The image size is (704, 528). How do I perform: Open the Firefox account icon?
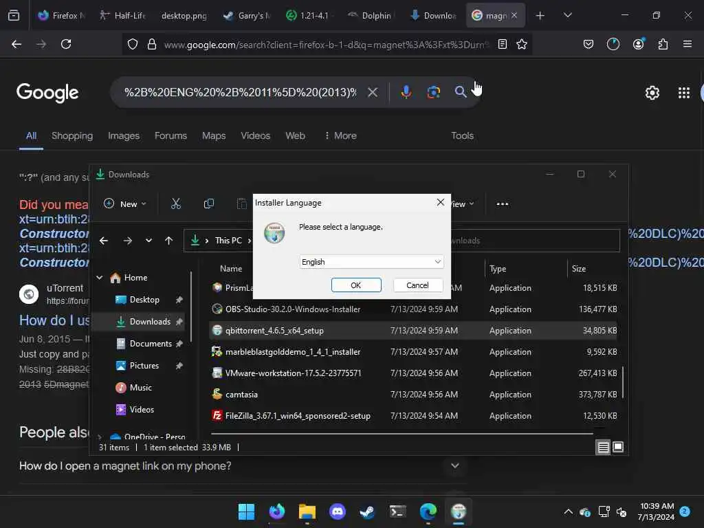click(x=639, y=44)
